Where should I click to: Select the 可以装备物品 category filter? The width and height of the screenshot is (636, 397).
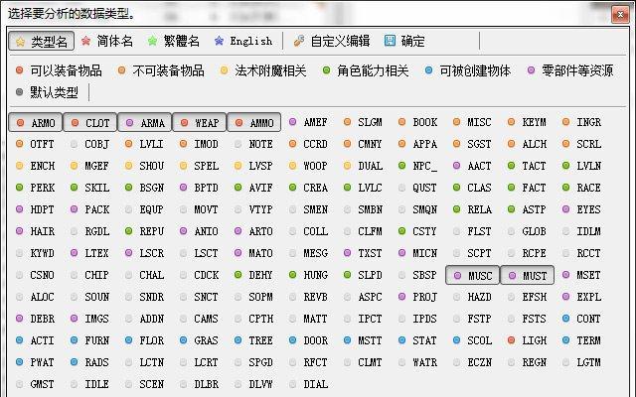coord(59,70)
